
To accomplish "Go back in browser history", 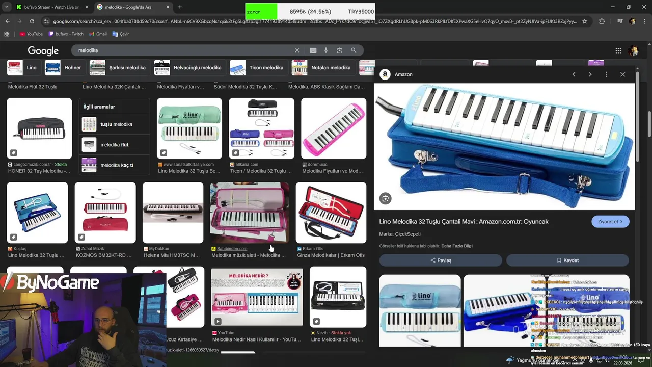I will point(7,21).
